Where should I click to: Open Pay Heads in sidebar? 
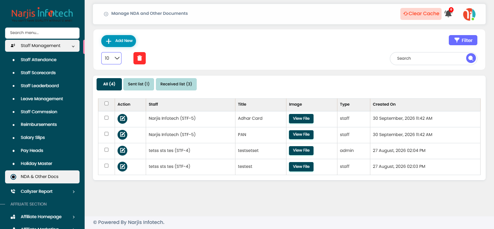click(32, 150)
